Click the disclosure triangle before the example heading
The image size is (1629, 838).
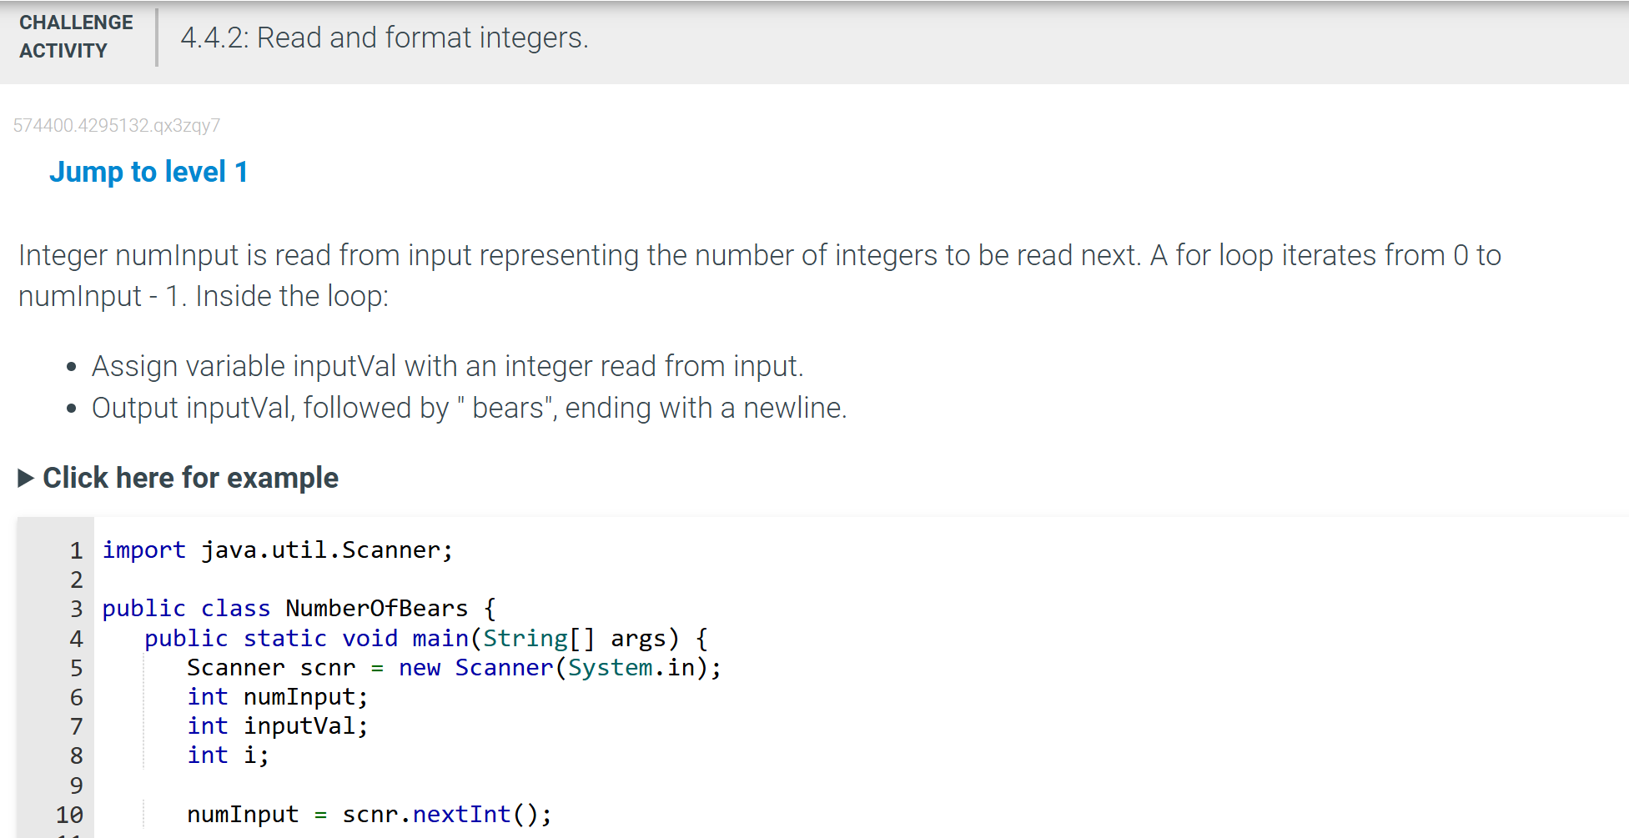(x=25, y=477)
